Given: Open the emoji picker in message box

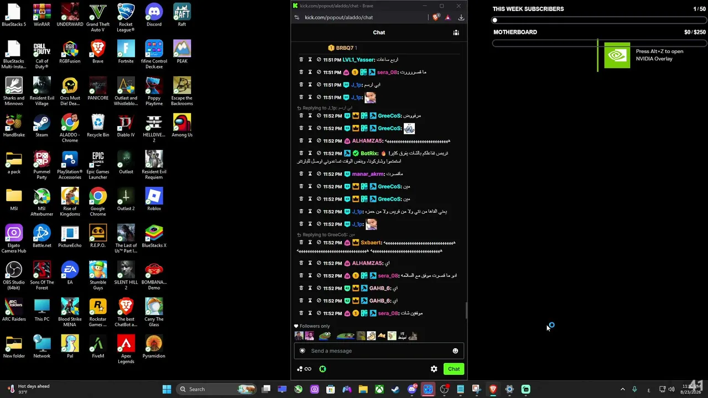Looking at the screenshot, I should click(x=455, y=351).
